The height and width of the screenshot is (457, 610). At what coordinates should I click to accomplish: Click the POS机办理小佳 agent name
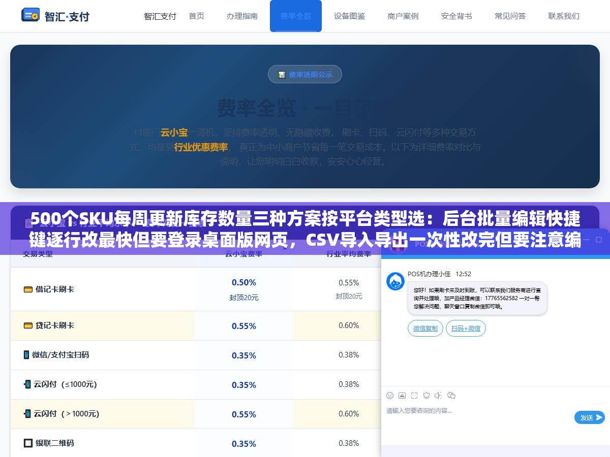click(x=429, y=274)
